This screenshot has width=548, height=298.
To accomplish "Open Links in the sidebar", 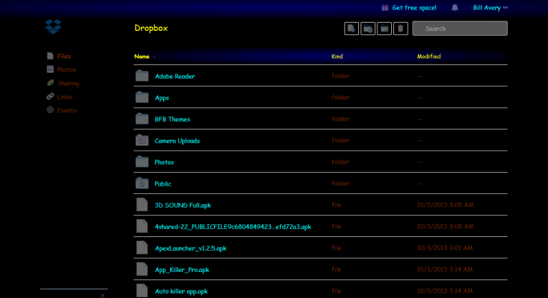I will (64, 97).
